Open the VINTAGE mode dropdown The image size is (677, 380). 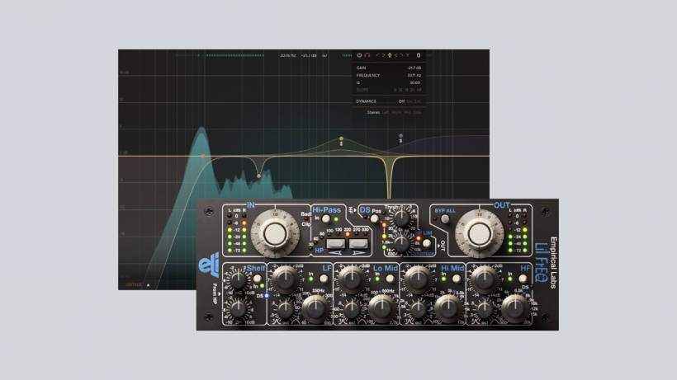137,284
